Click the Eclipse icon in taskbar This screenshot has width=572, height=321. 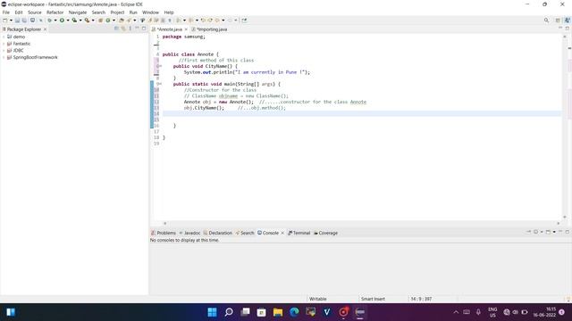(359, 312)
